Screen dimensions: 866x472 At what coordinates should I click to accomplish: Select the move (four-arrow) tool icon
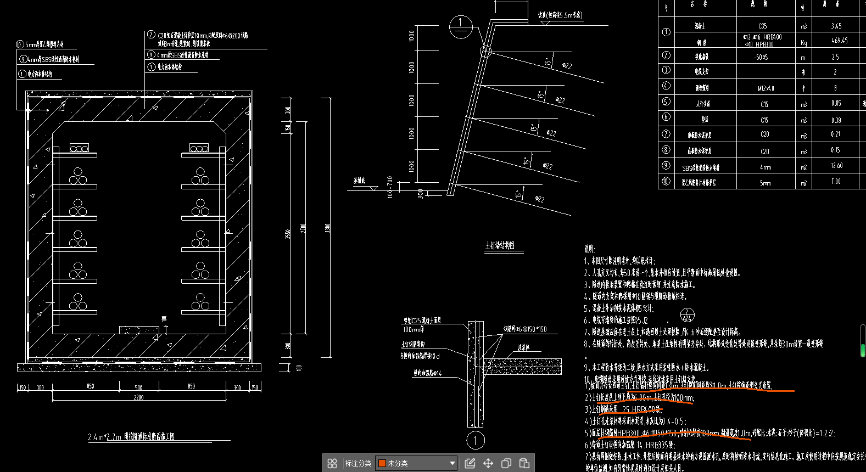point(488,463)
